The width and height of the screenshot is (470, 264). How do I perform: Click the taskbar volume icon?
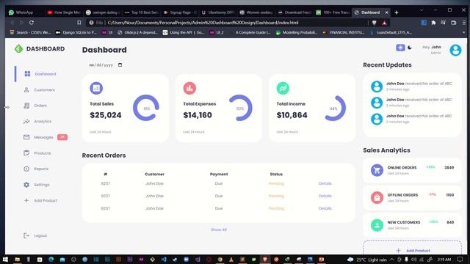414,260
